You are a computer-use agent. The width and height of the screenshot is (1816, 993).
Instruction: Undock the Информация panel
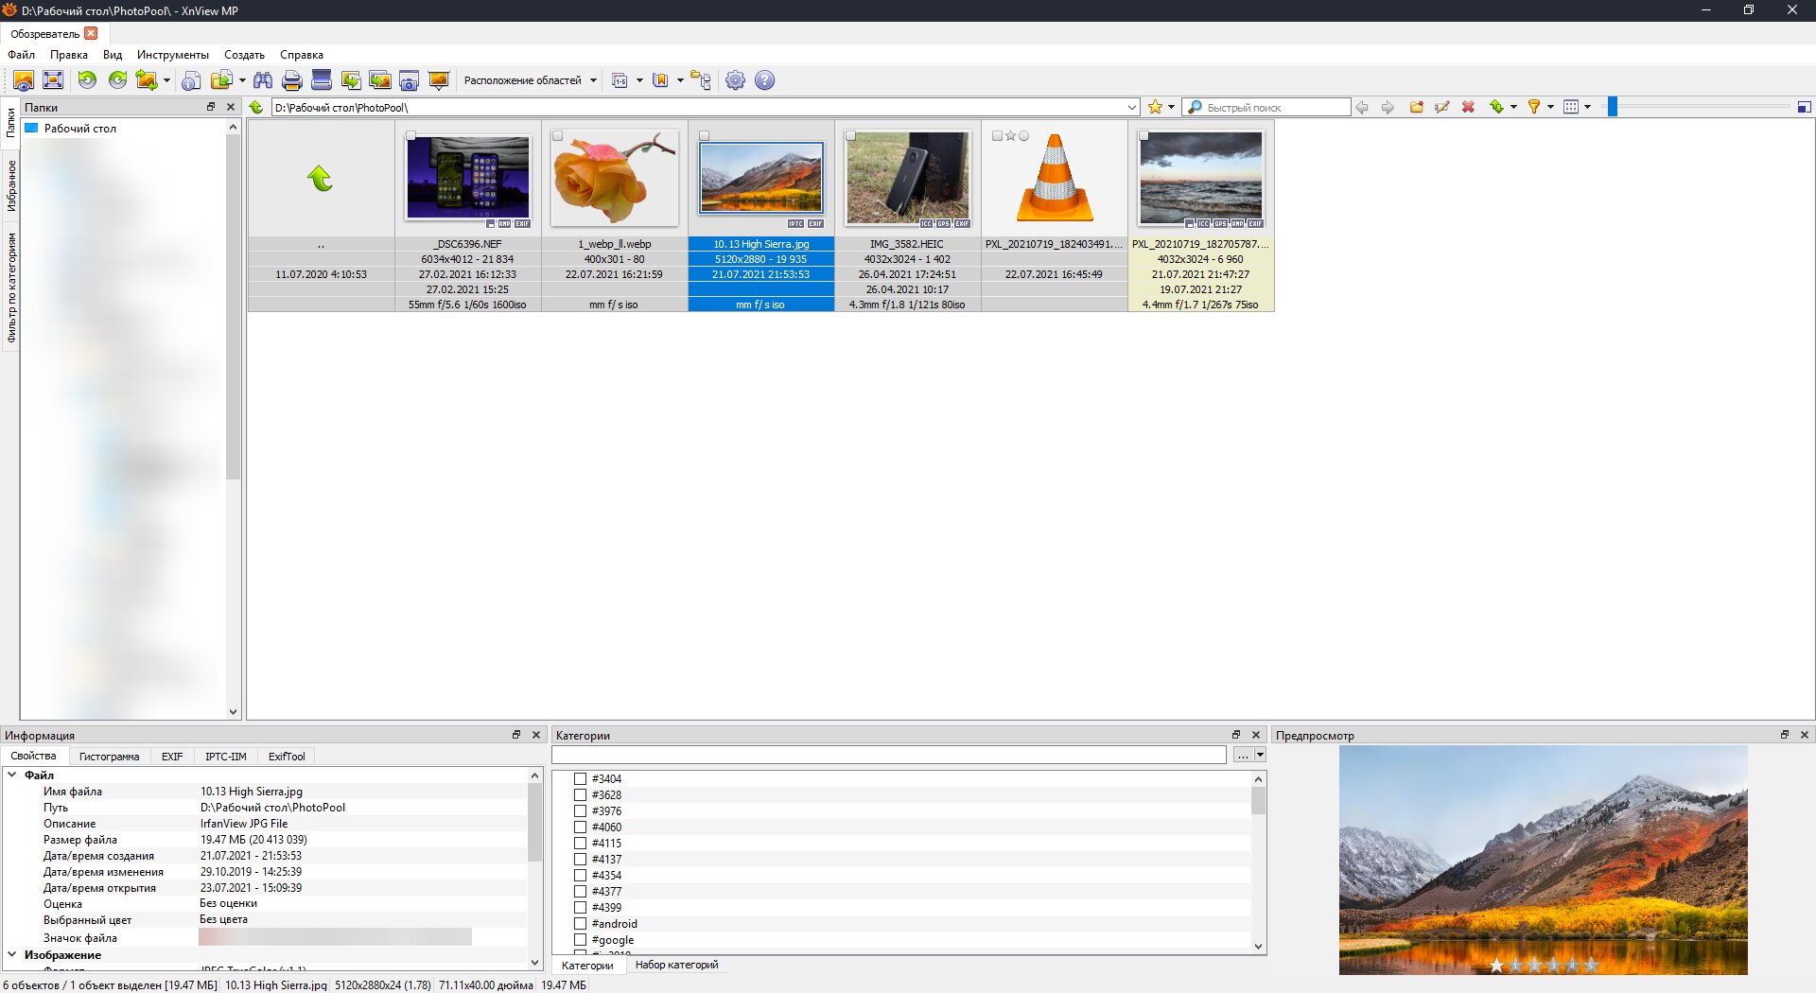click(516, 735)
